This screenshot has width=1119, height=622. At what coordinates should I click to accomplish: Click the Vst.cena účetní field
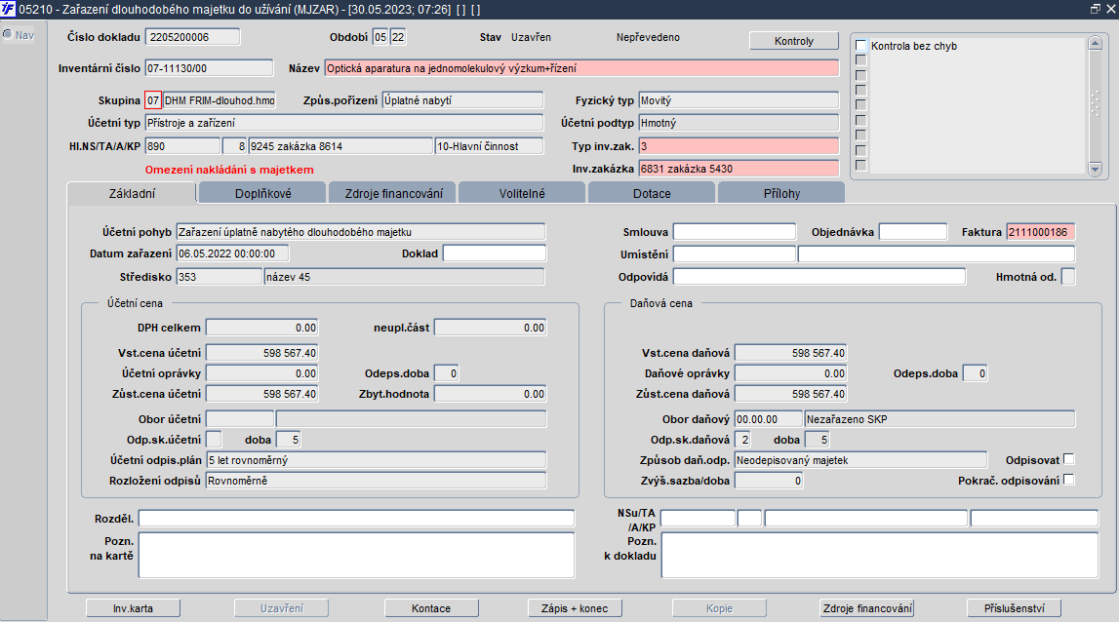click(261, 353)
